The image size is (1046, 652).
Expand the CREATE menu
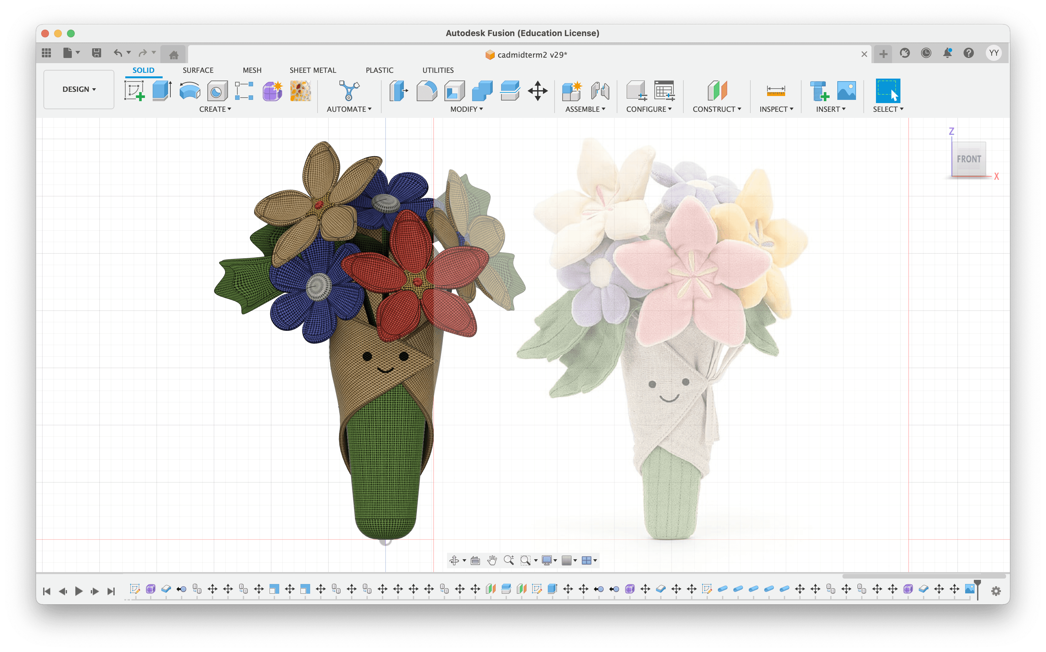[x=215, y=110]
